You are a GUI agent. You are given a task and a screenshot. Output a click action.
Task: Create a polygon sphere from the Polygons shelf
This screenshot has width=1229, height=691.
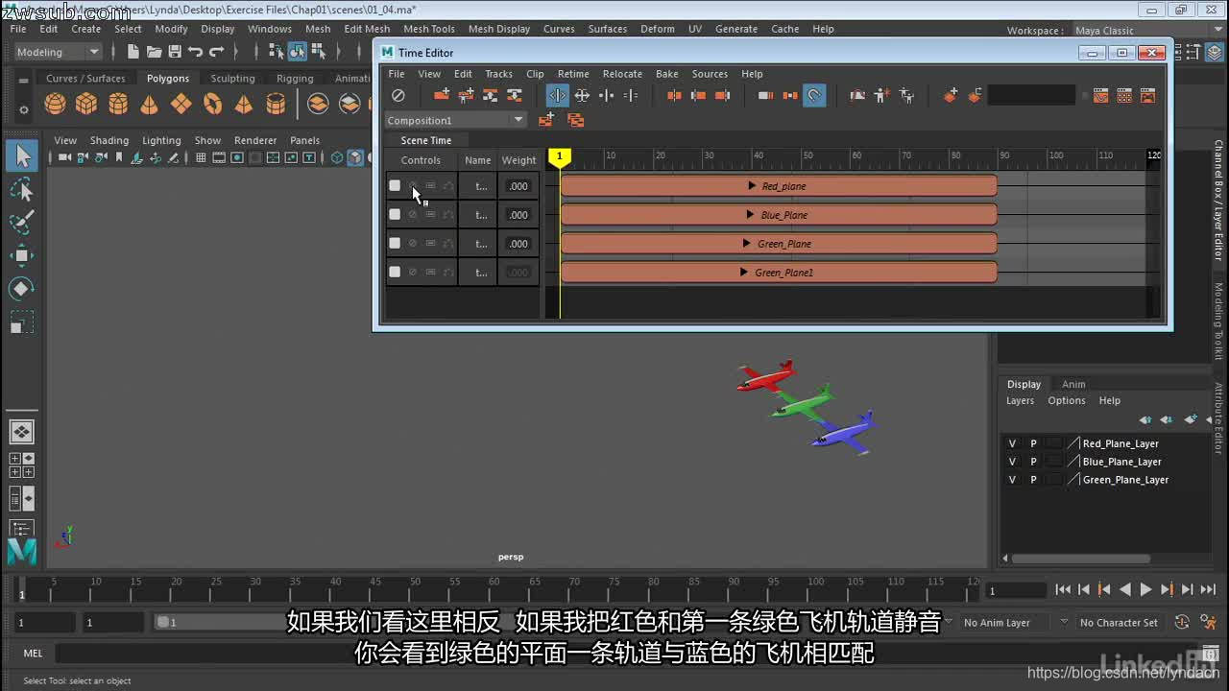[x=54, y=103]
